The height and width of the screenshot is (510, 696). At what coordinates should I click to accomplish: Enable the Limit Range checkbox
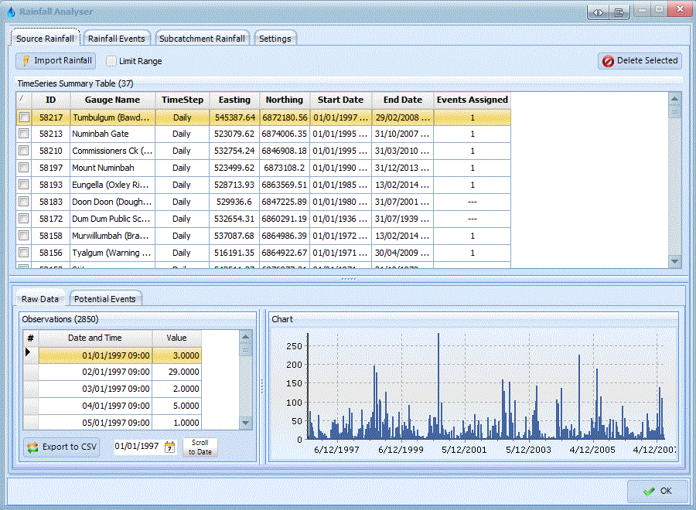tap(112, 61)
